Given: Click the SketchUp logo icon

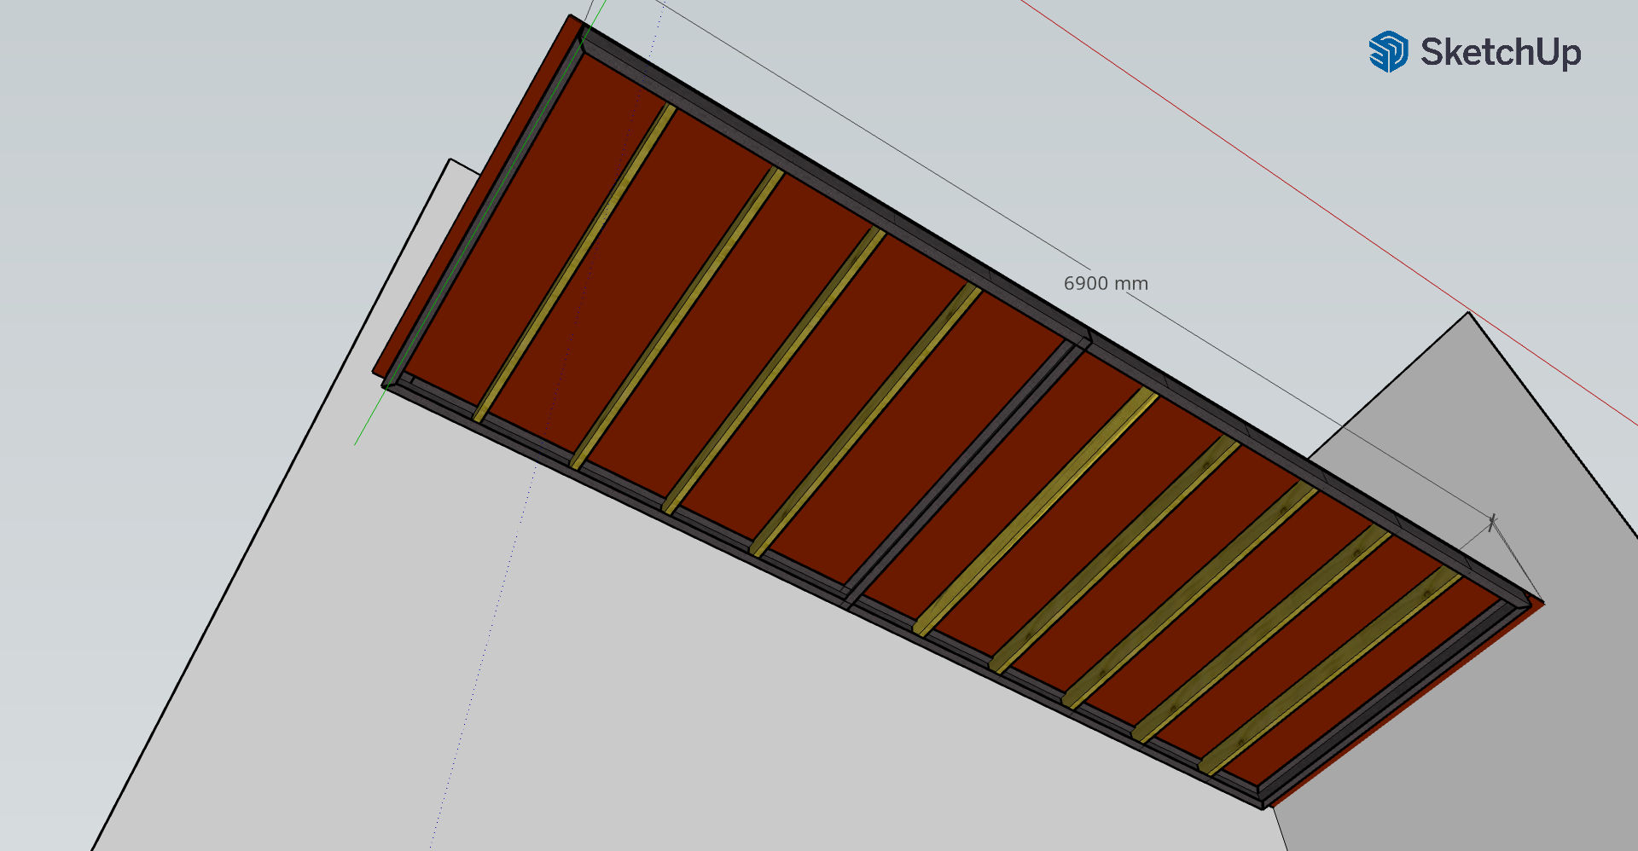Looking at the screenshot, I should 1388,52.
